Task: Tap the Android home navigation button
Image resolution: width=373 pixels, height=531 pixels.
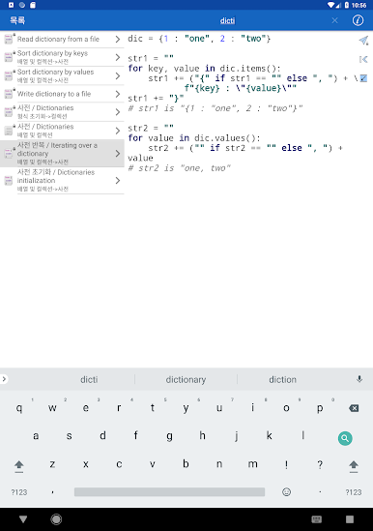Action: point(56,519)
